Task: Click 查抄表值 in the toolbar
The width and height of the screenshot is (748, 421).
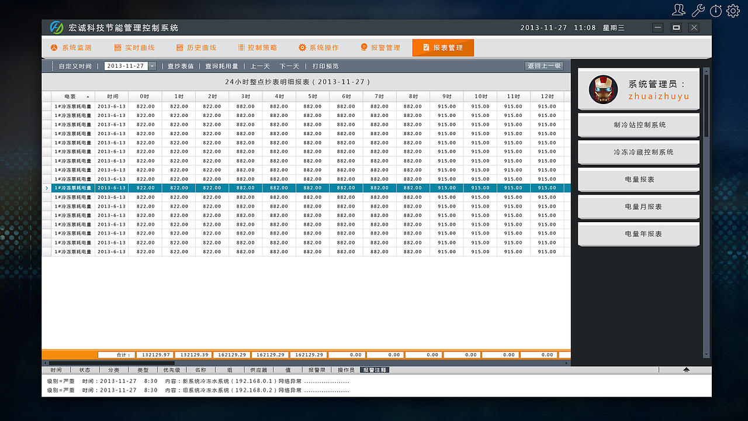Action: click(181, 66)
